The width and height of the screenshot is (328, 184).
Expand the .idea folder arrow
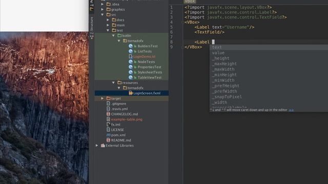click(x=102, y=4)
